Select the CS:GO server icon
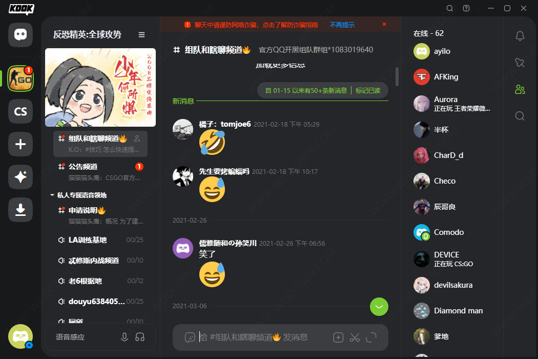 pyautogui.click(x=20, y=78)
